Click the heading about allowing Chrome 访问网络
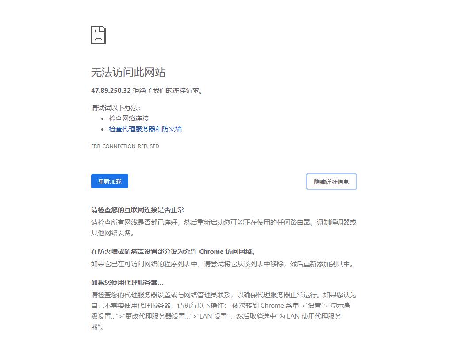456x361 pixels. (x=173, y=252)
